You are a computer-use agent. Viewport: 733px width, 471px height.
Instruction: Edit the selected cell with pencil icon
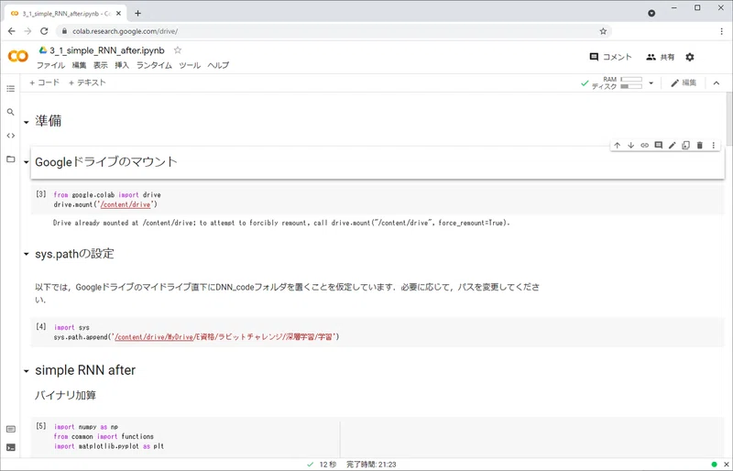coord(672,146)
